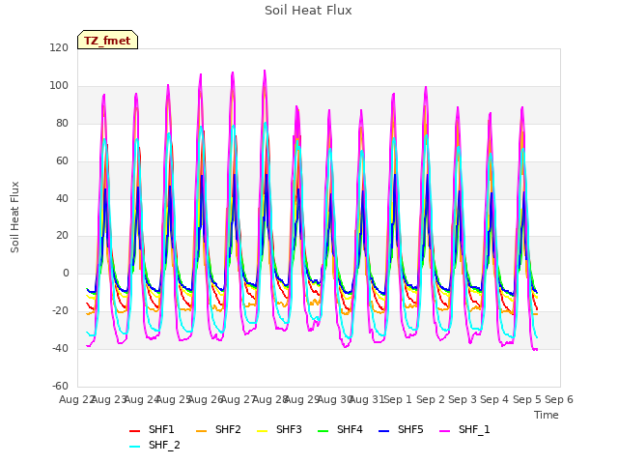Image resolution: width=618 pixels, height=464 pixels.
Task: Select SHF3 legend label text
Action: 289,429
